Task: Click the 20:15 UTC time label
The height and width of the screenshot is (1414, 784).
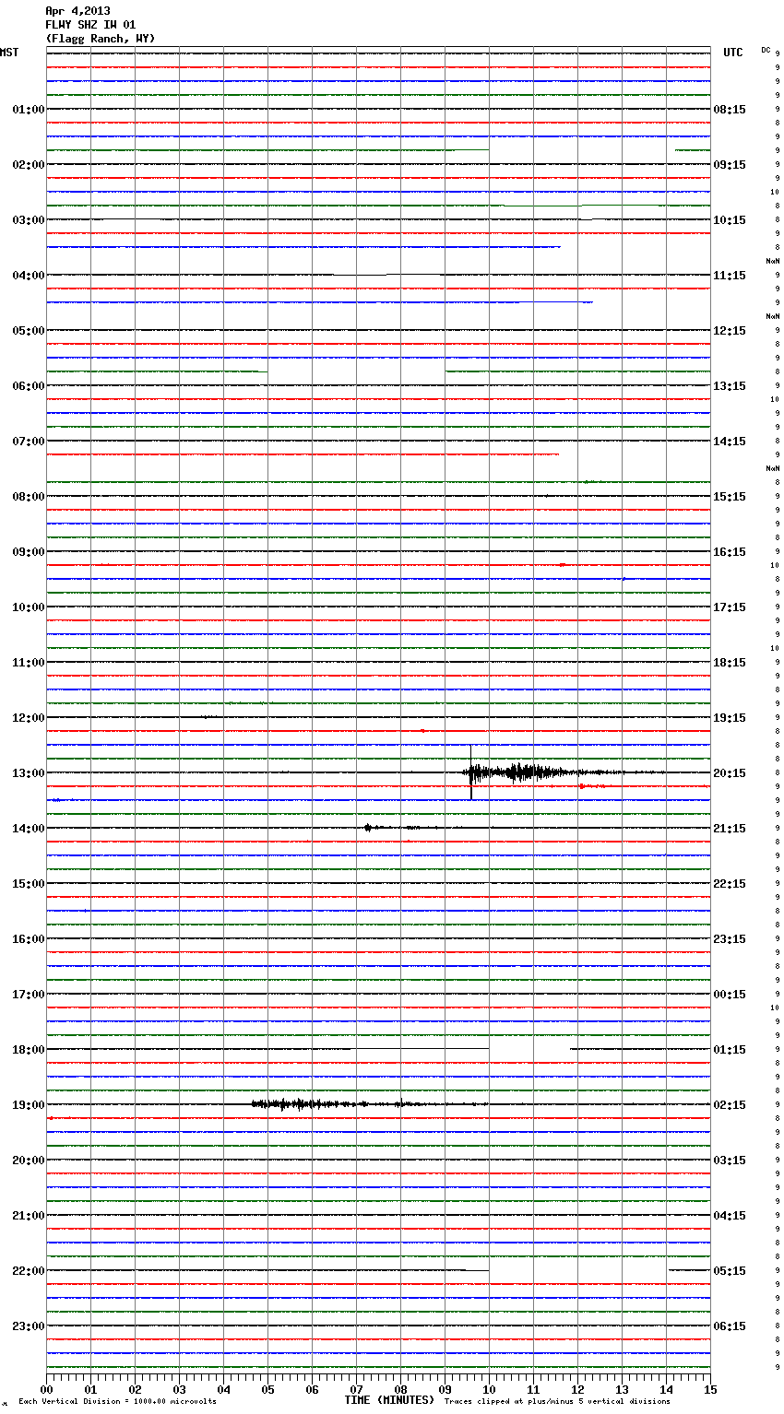Action: pos(730,773)
